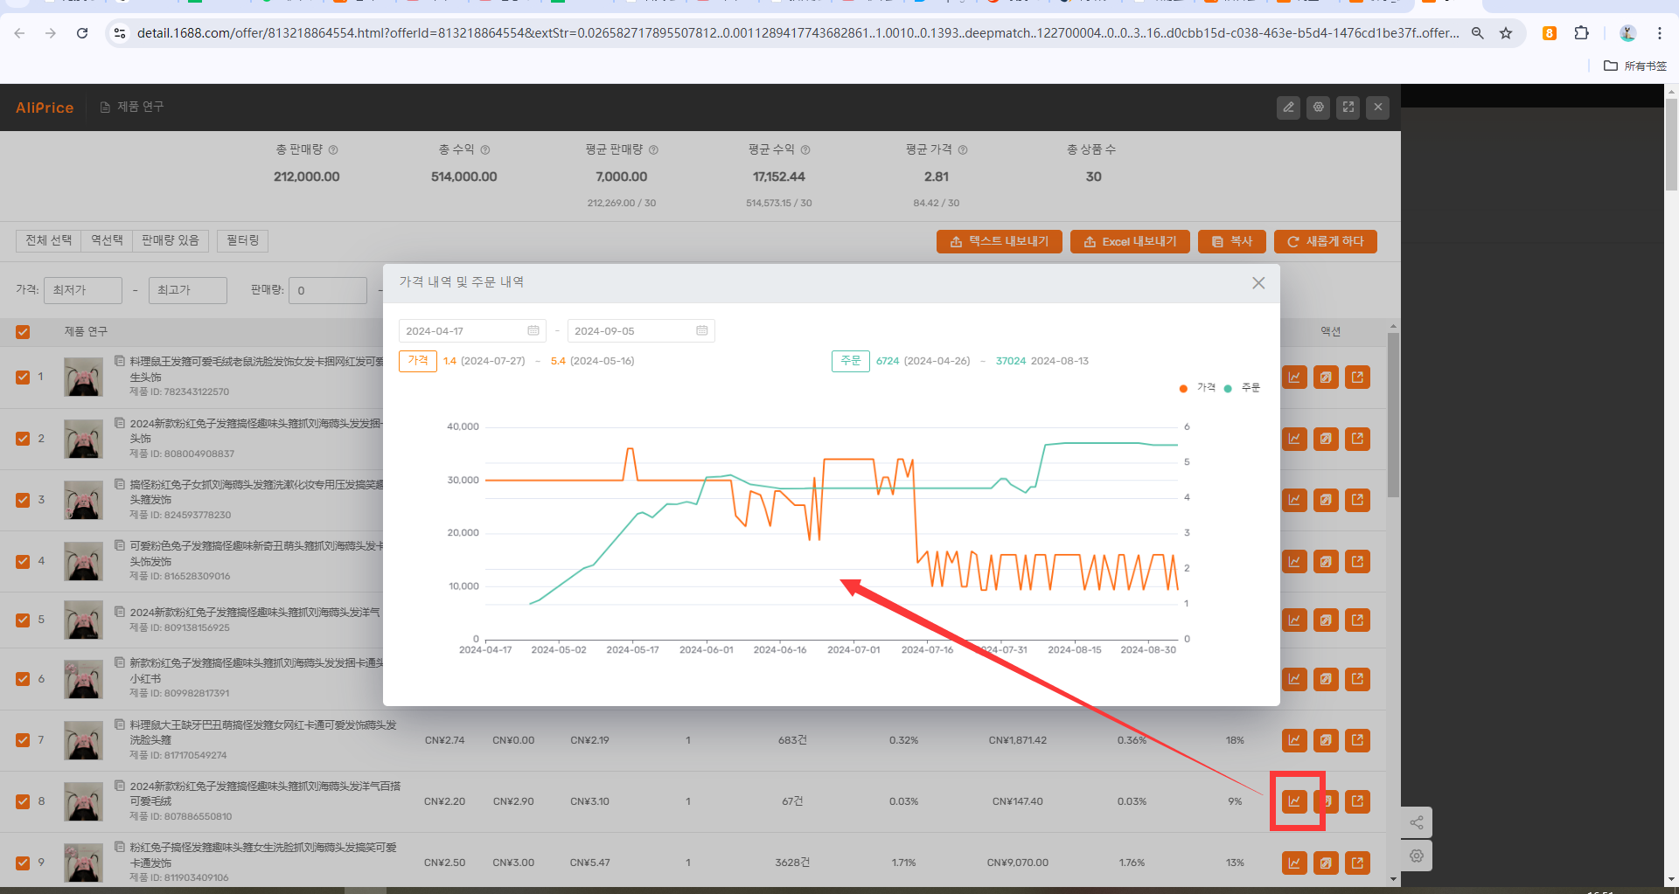Uncheck the checkbox for row 6

point(23,679)
